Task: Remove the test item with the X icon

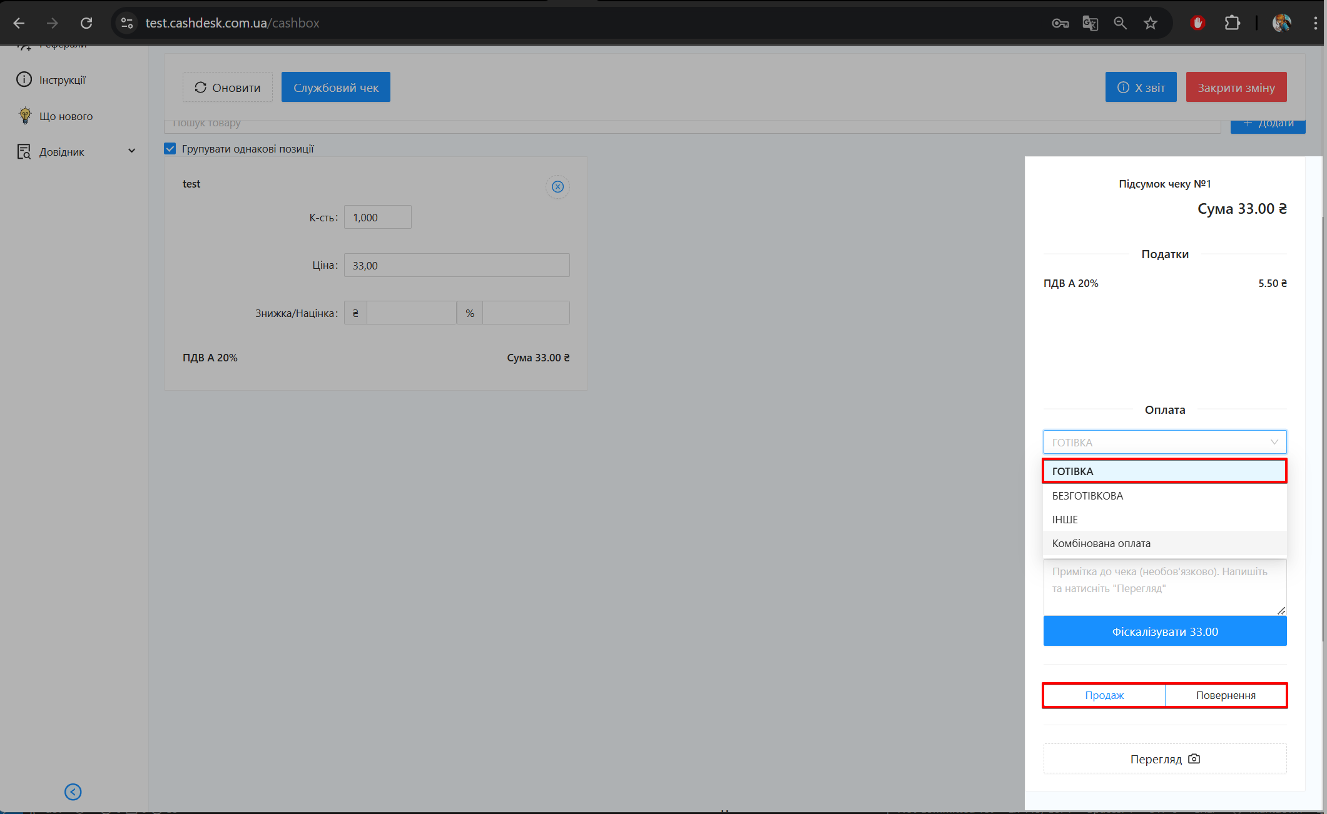Action: point(557,187)
